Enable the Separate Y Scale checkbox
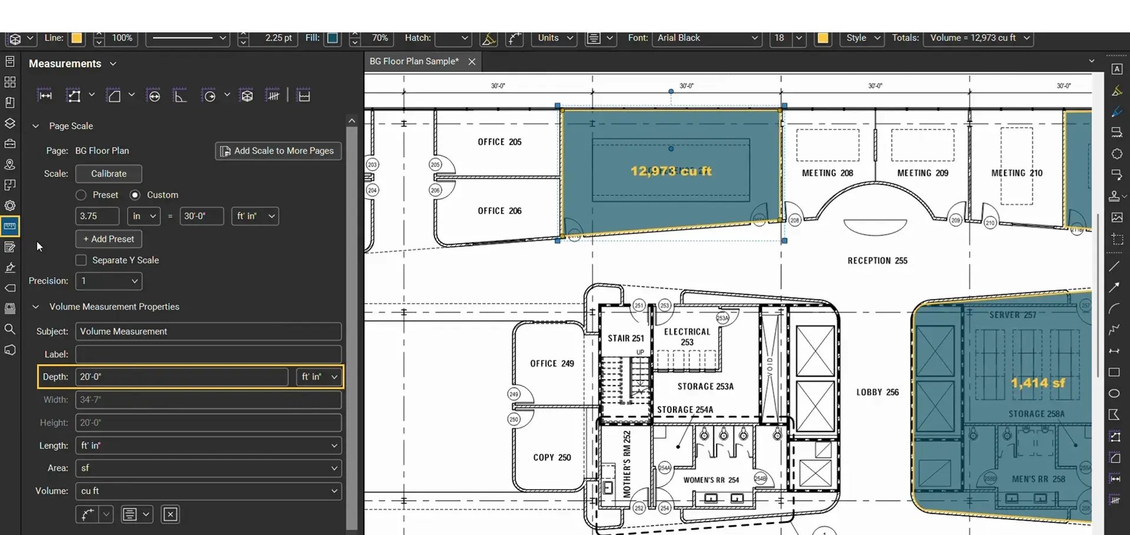 [x=81, y=260]
